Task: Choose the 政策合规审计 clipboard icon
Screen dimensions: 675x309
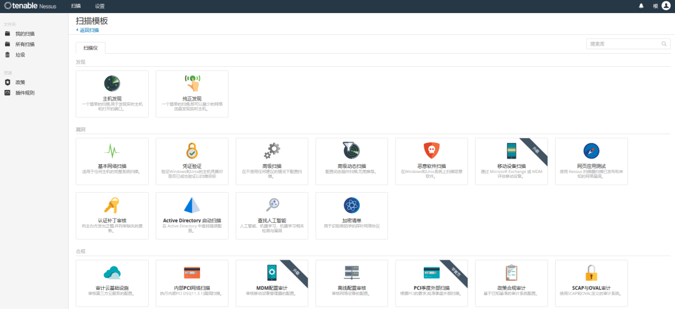Action: [511, 272]
